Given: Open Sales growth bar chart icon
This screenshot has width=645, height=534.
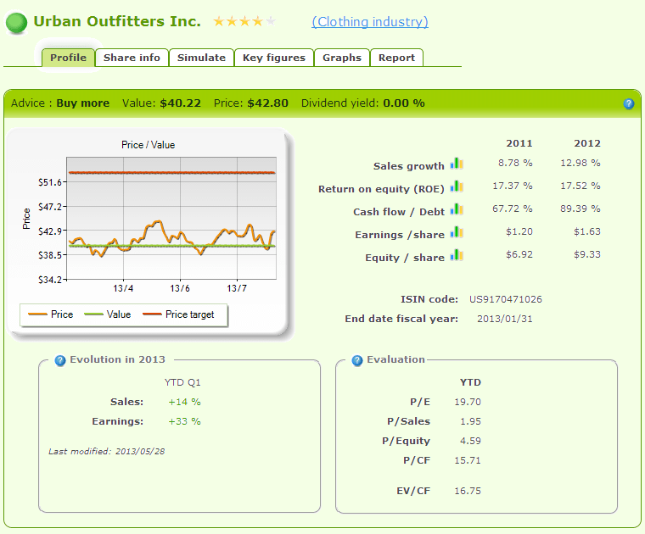Looking at the screenshot, I should point(457,164).
